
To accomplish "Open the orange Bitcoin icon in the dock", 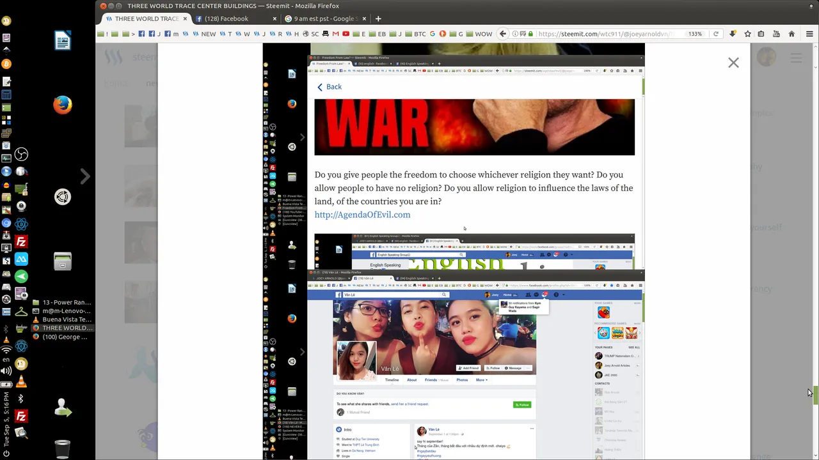I will pos(6,64).
